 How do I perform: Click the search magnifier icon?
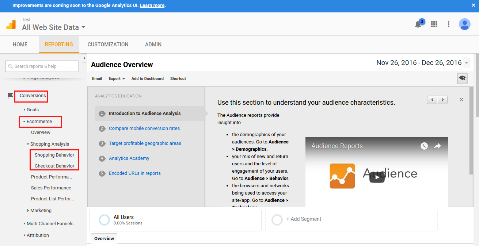[10, 66]
